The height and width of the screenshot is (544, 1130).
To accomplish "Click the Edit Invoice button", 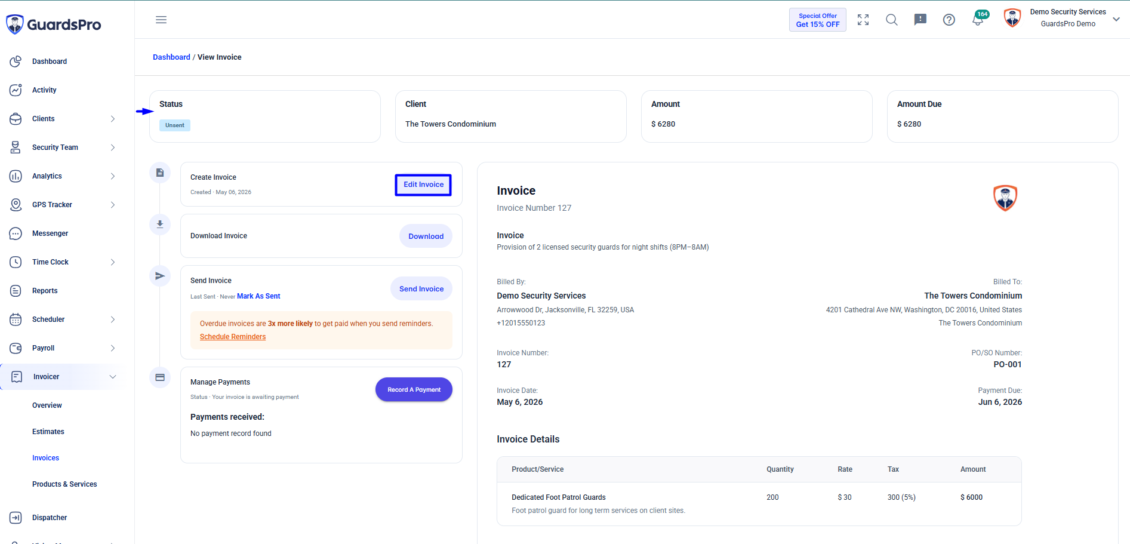I will 423,185.
